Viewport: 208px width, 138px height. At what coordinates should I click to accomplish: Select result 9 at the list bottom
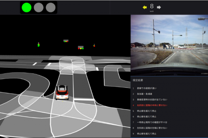coord(146,133)
